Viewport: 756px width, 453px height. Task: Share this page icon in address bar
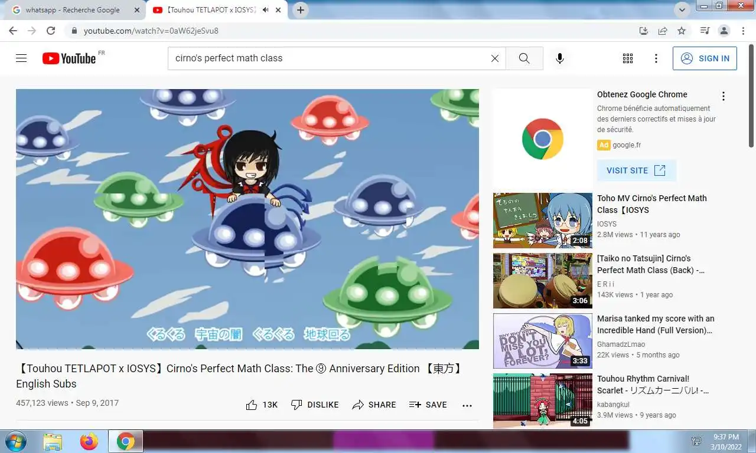pyautogui.click(x=663, y=31)
